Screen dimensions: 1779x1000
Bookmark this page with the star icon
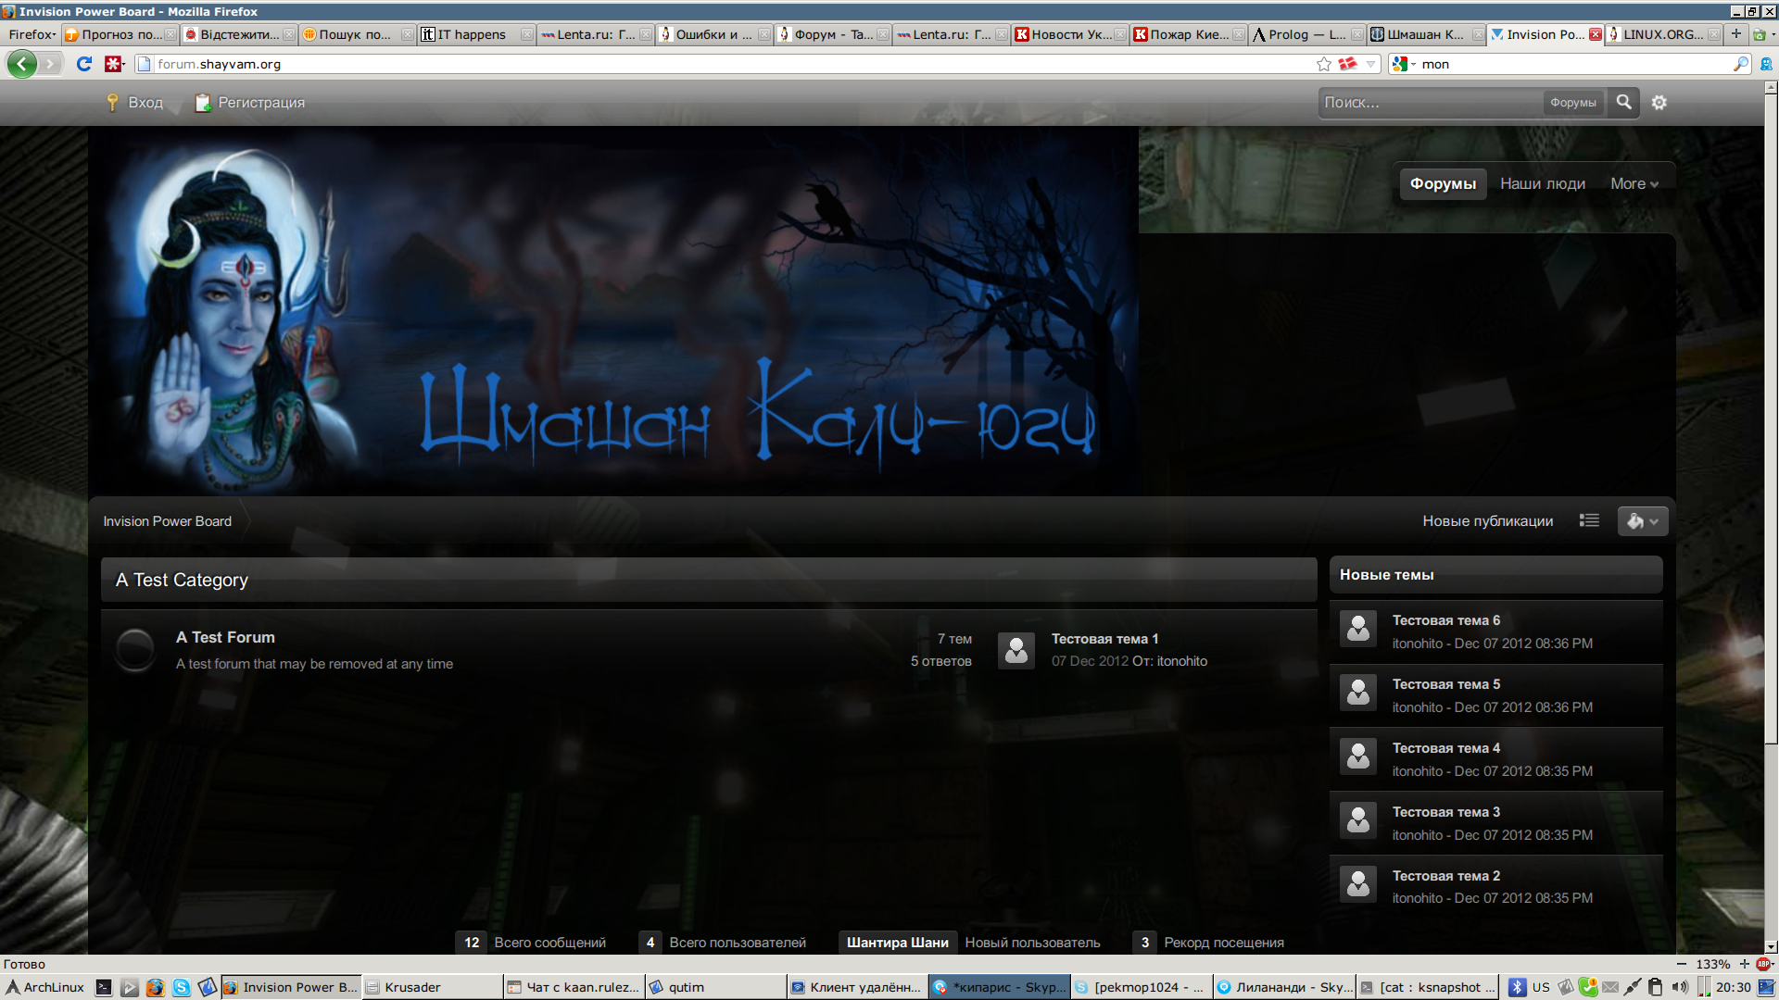point(1323,64)
